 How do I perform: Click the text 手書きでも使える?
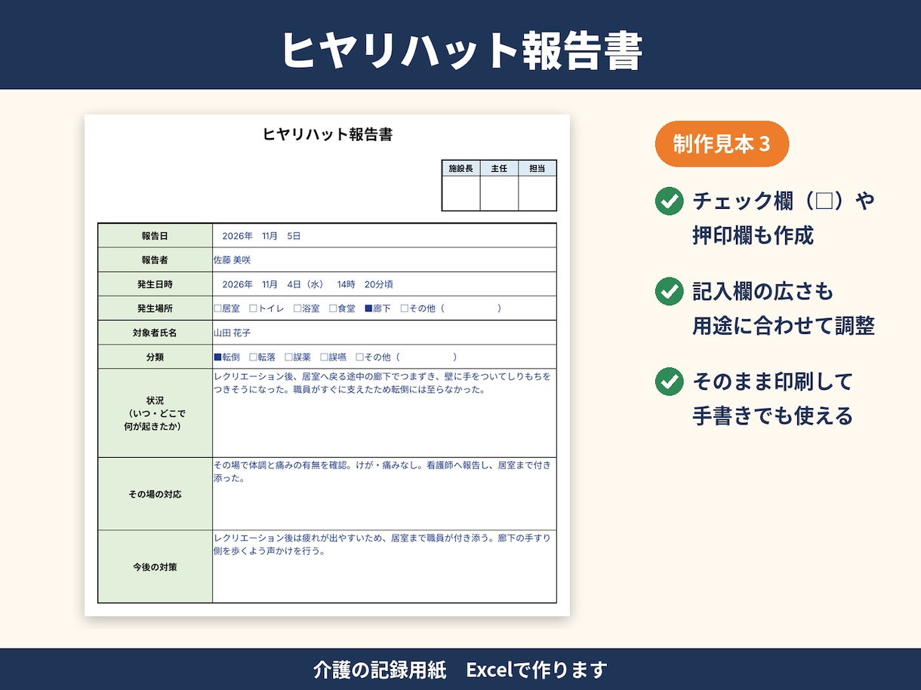(x=773, y=416)
